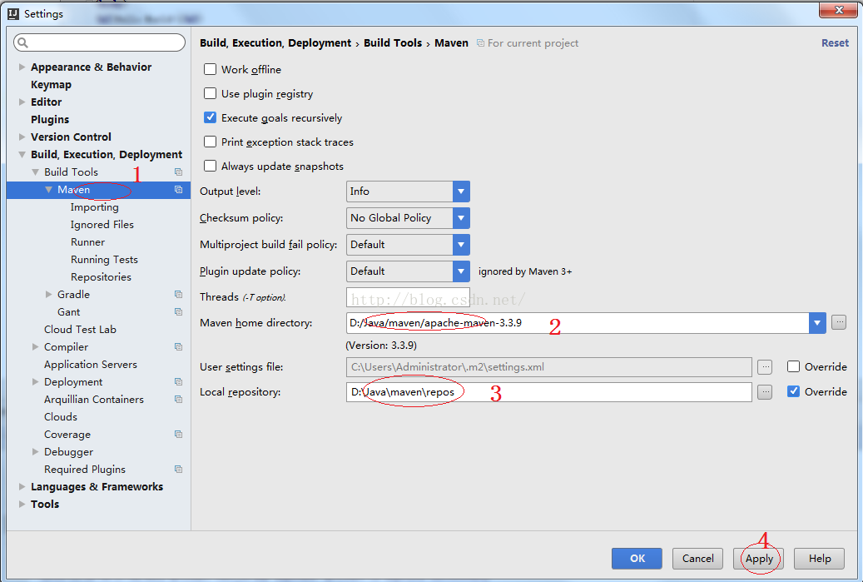Open Clouds settings page

coord(61,417)
